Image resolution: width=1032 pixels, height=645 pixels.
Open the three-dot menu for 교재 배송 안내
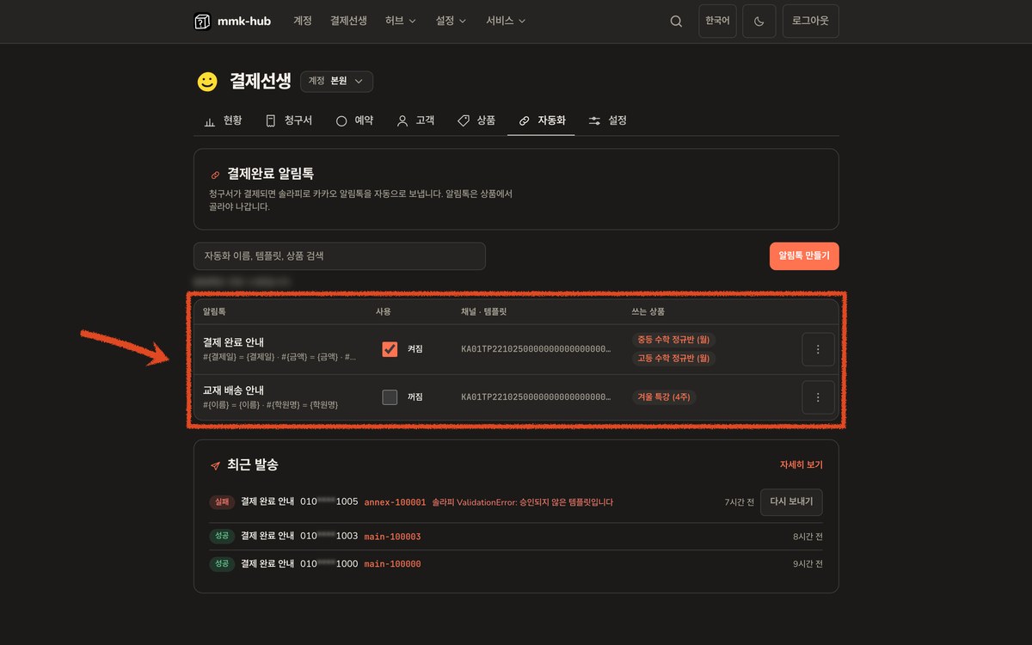click(818, 397)
